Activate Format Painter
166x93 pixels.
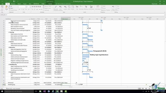pos(13,10)
